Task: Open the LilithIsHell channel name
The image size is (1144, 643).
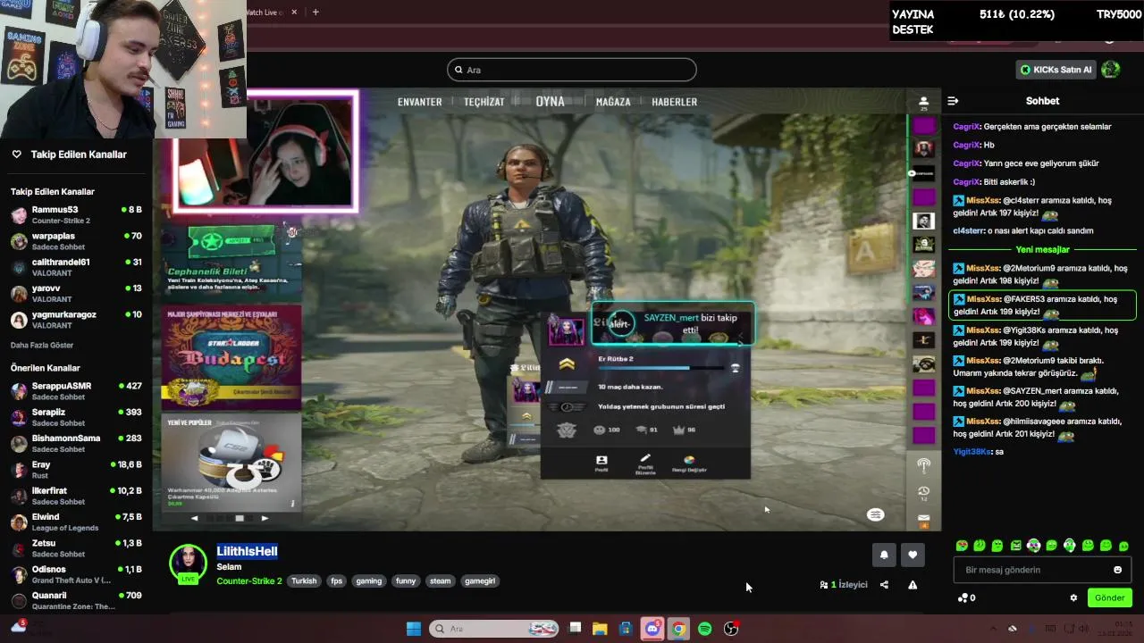Action: (247, 551)
